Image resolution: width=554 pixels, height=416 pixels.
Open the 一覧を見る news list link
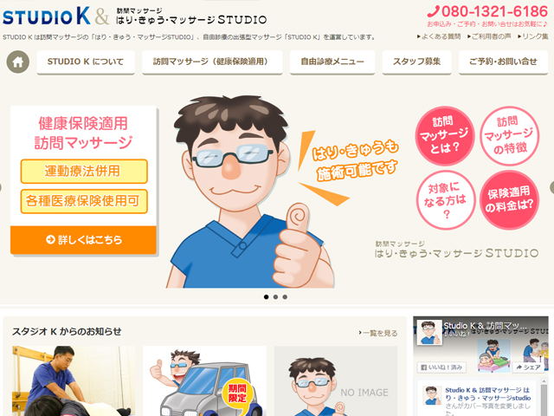[x=377, y=333]
